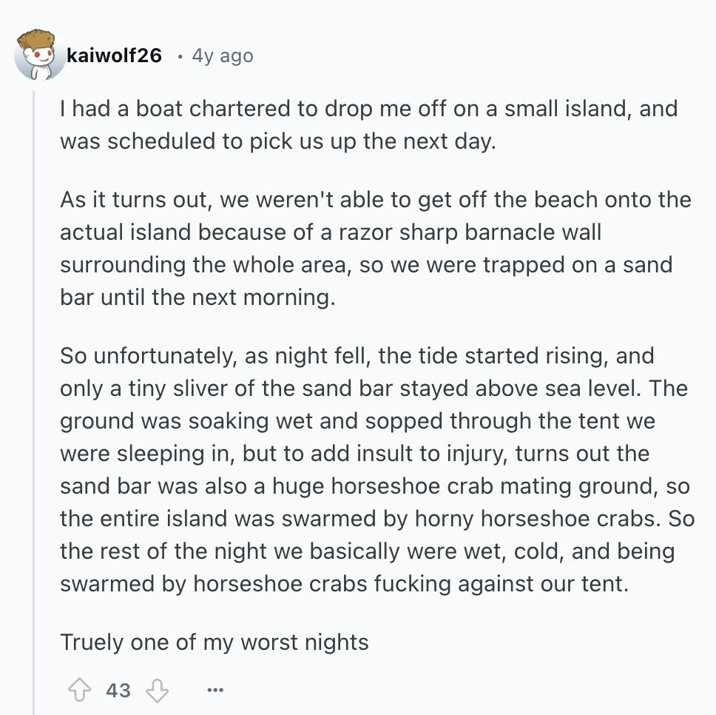Upvote the kaiwolf26 comment

pos(79,690)
